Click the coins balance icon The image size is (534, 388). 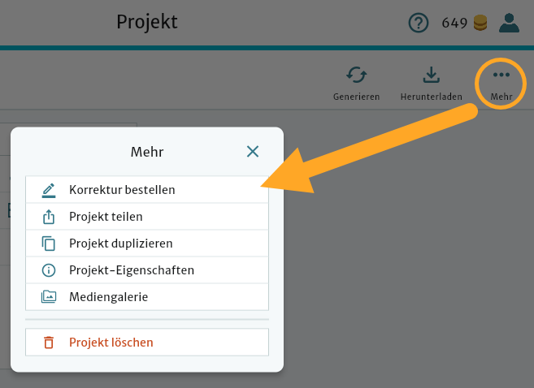tap(480, 23)
